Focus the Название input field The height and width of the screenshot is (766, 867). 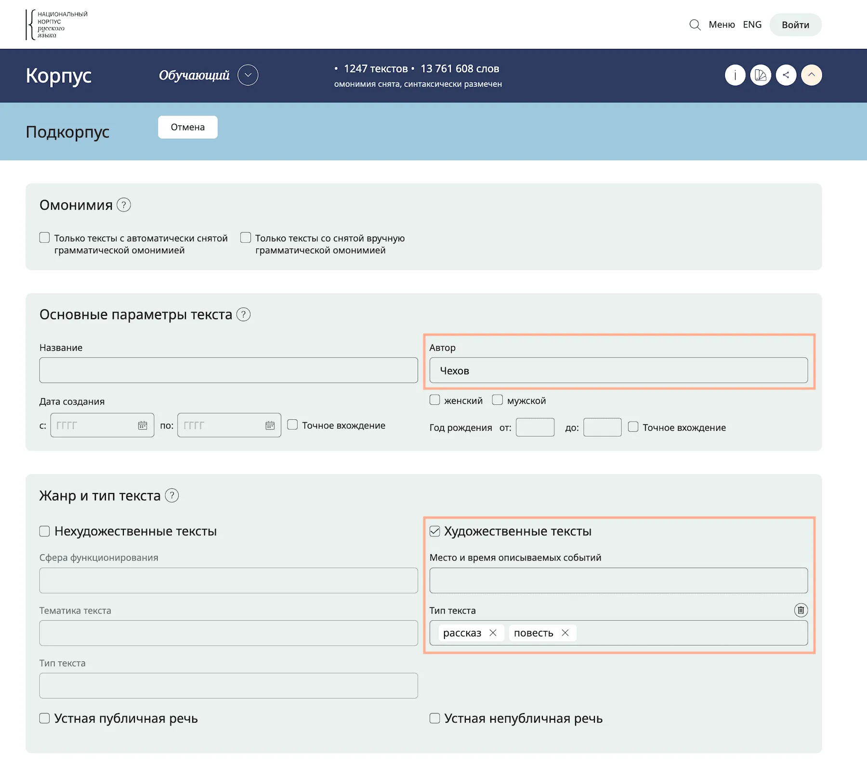228,370
